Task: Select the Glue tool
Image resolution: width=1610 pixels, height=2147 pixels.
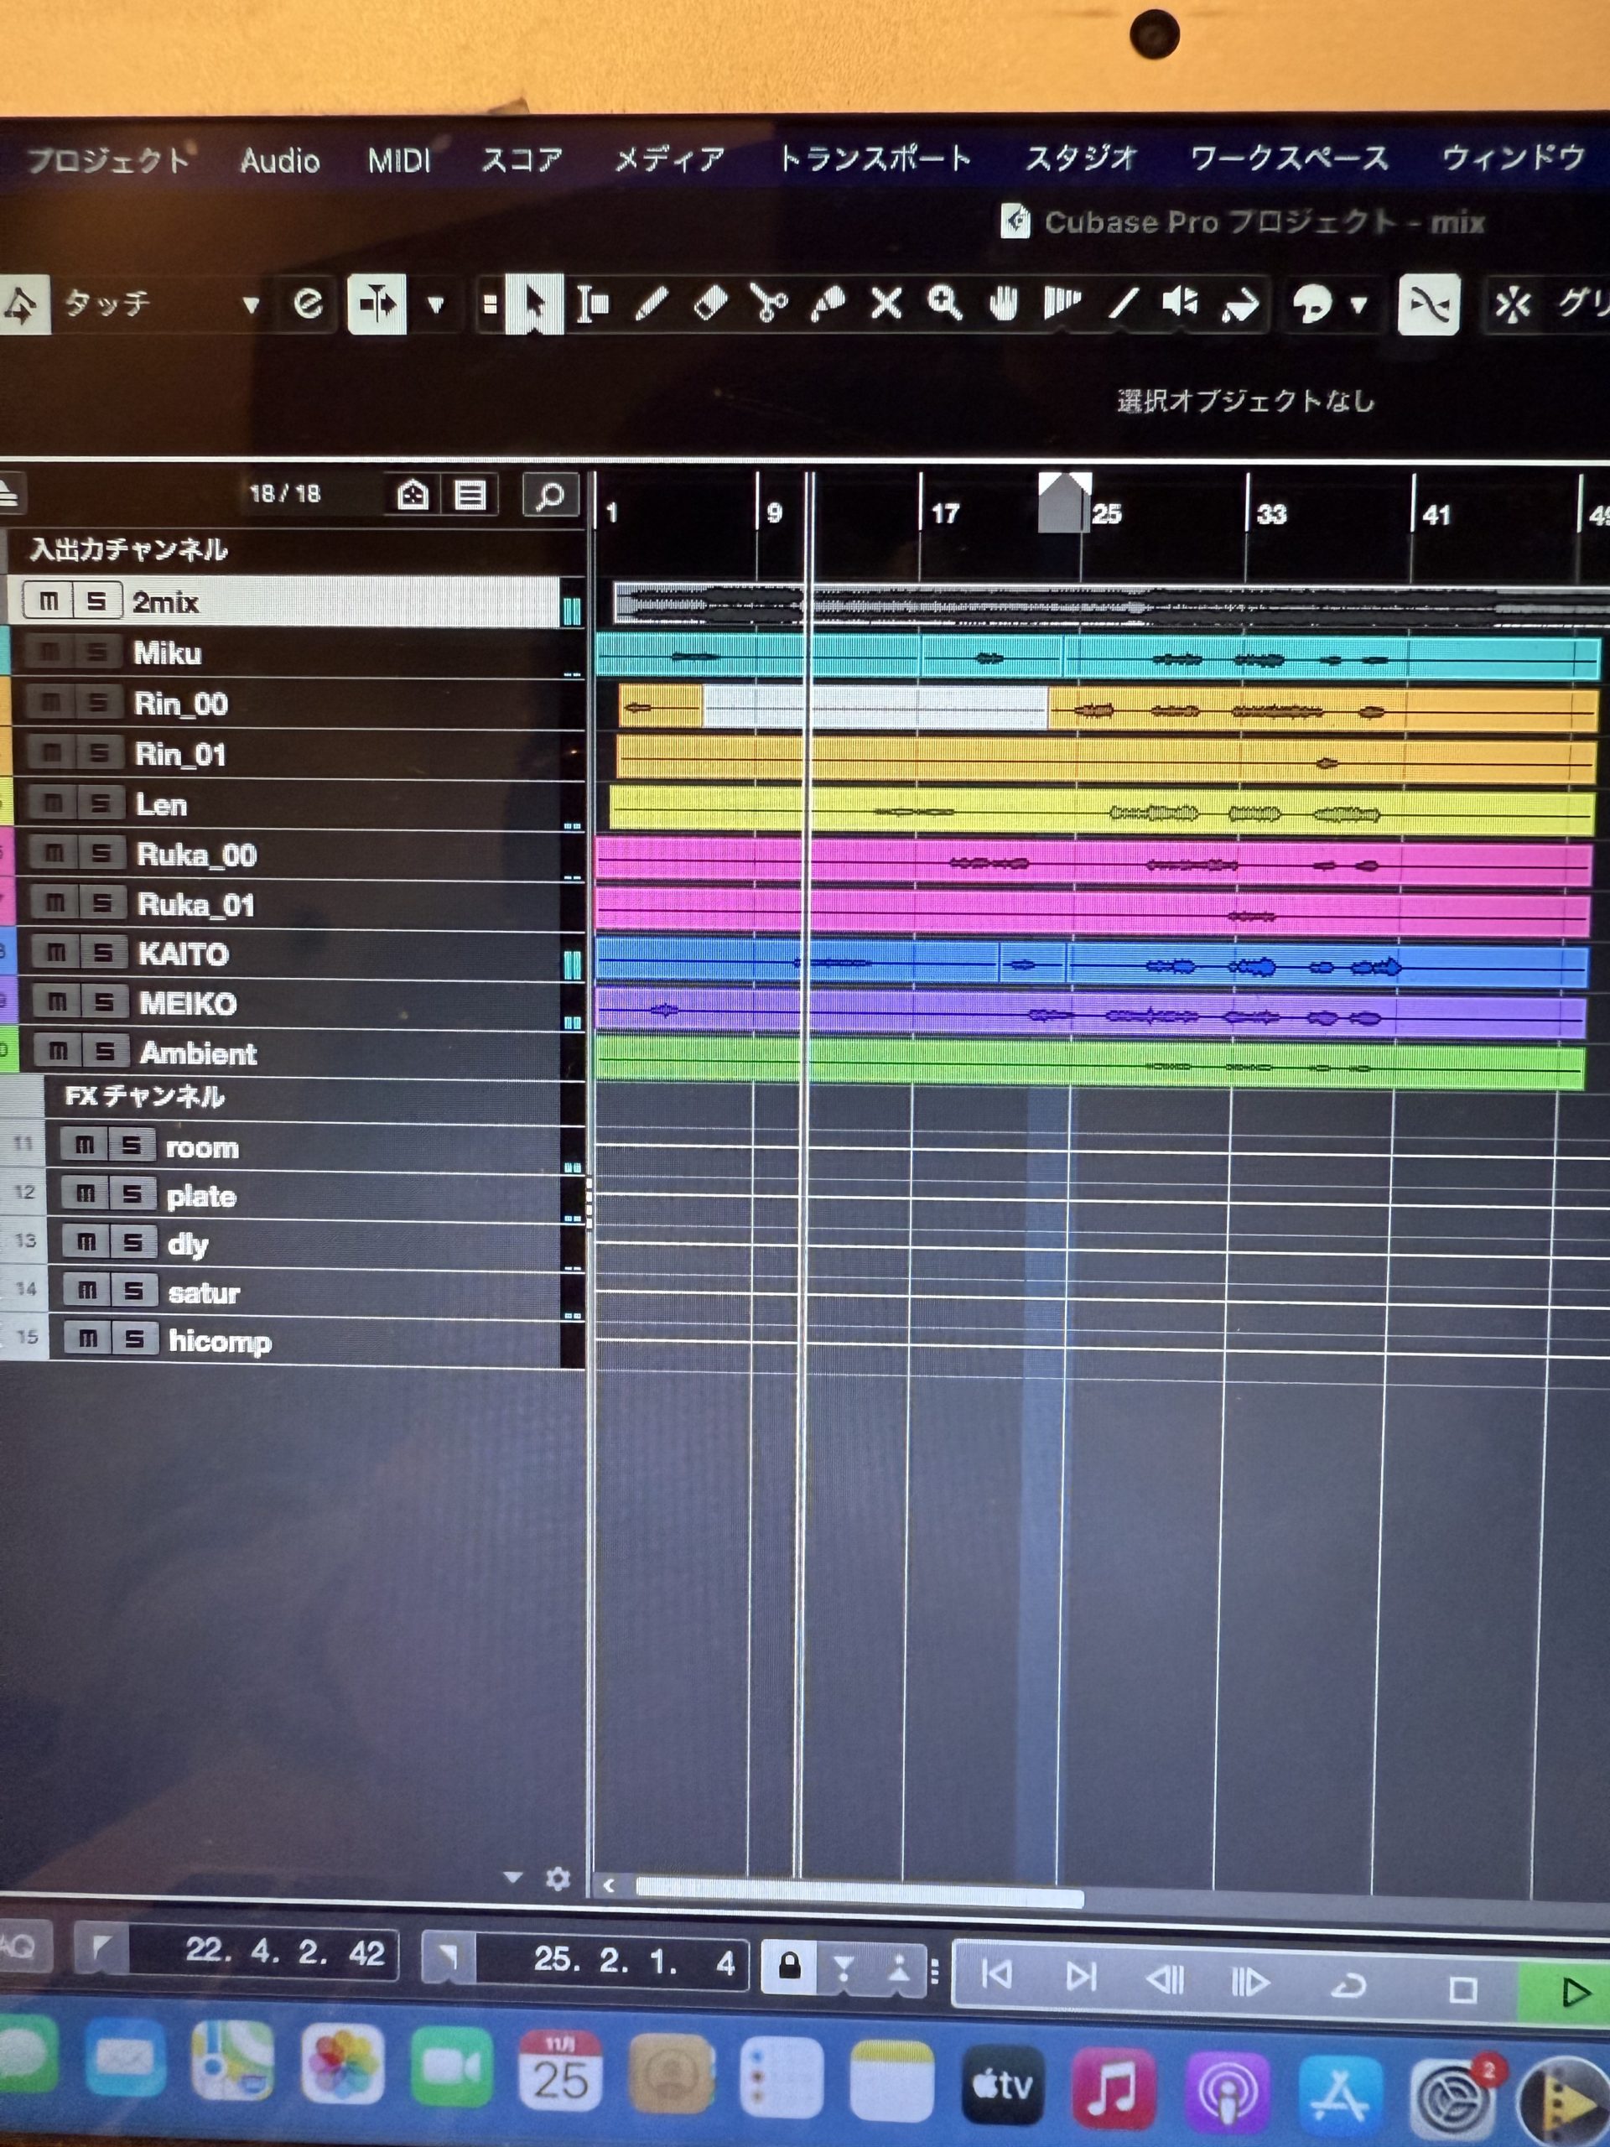Action: (827, 304)
